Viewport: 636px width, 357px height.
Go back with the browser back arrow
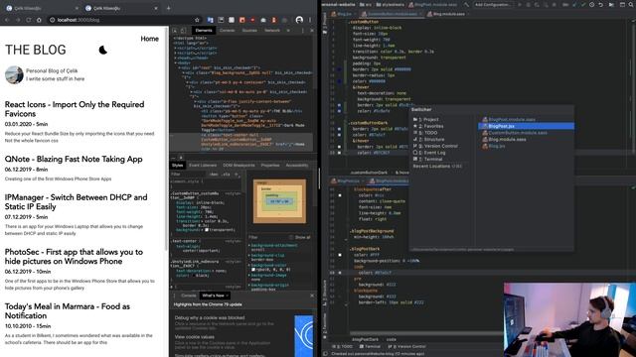[7, 20]
